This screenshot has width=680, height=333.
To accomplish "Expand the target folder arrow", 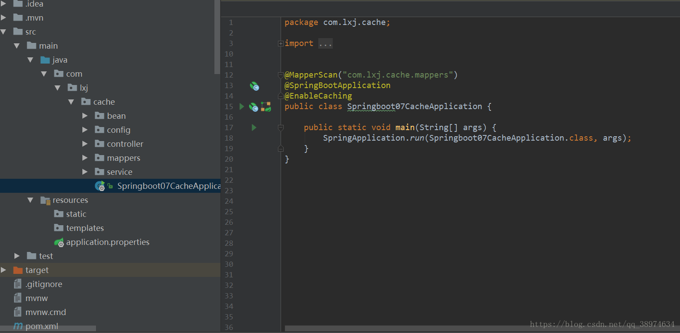I will point(4,270).
